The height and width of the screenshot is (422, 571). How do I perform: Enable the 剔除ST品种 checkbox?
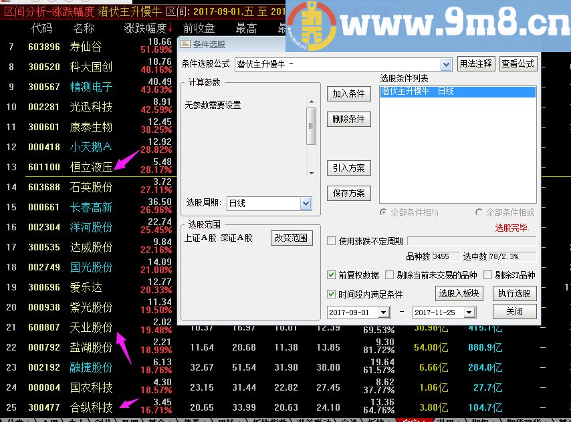coord(487,274)
